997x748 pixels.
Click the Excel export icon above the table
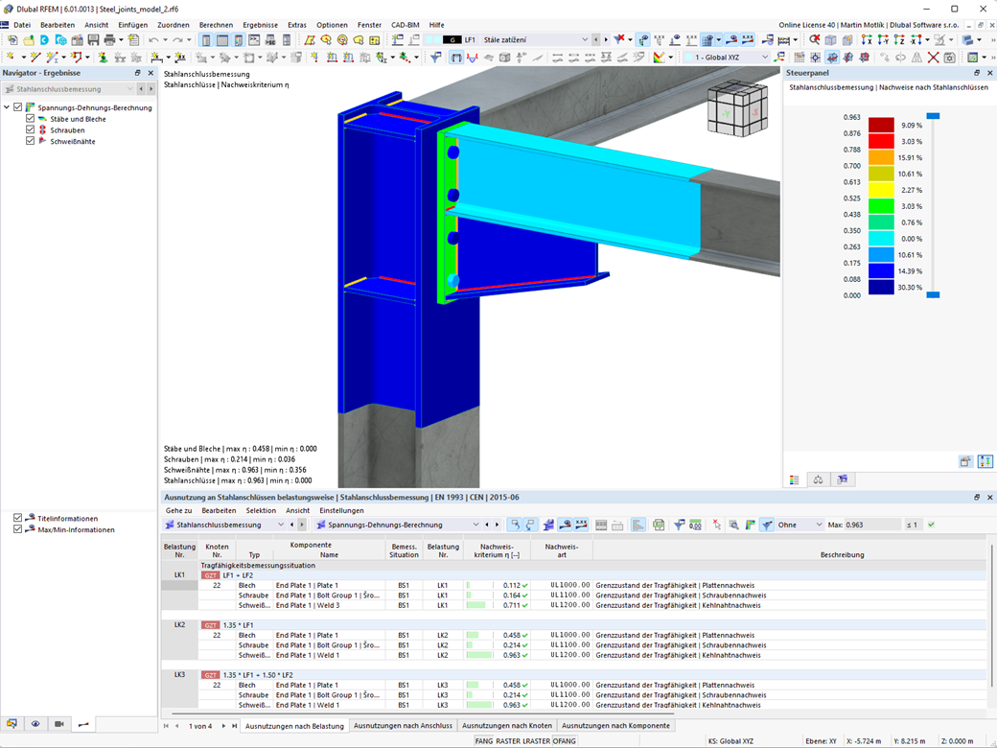point(660,525)
